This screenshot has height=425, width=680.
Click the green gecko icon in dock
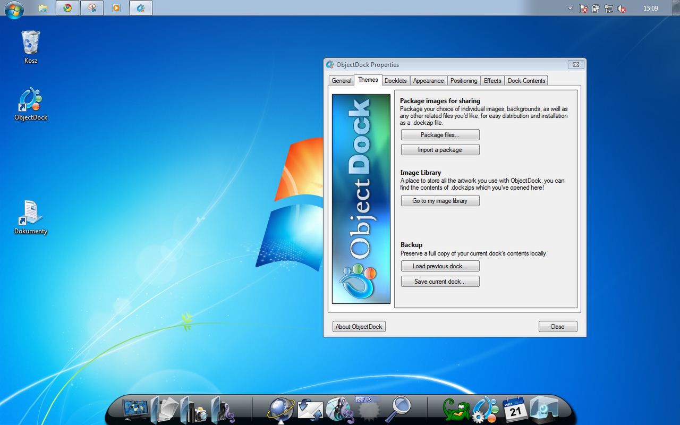(456, 410)
